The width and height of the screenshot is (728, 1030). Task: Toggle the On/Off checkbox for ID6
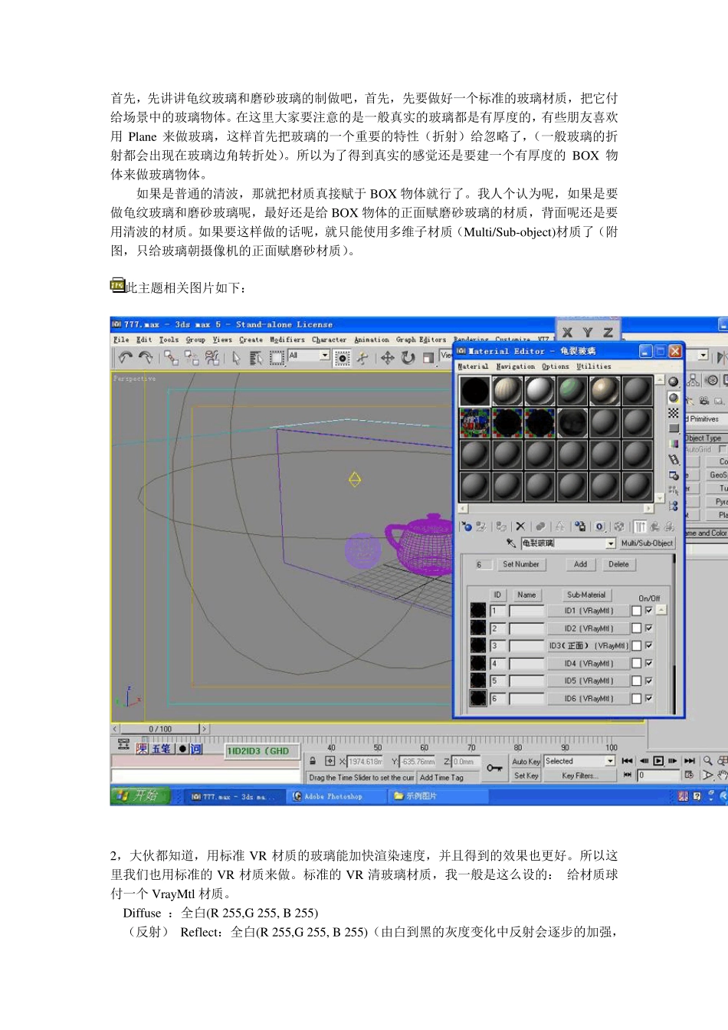pyautogui.click(x=649, y=698)
